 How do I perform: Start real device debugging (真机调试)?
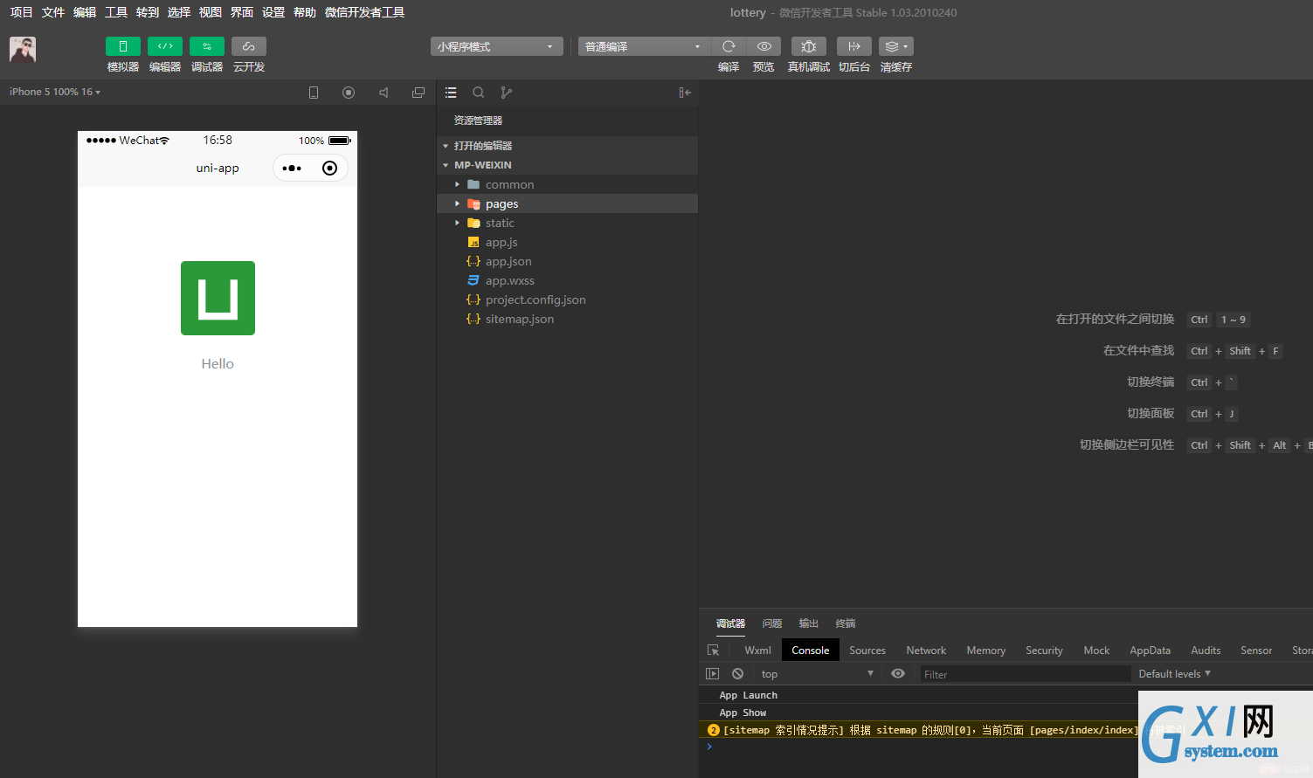(809, 46)
